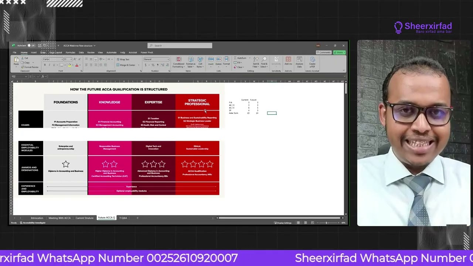Click Analyze Data
Screen dimensions: 473x266
299,62
